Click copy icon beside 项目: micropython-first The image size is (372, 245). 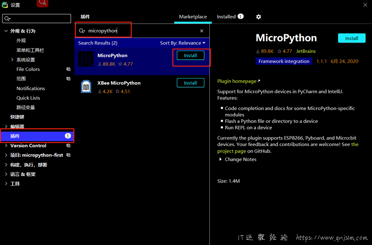click(68, 155)
